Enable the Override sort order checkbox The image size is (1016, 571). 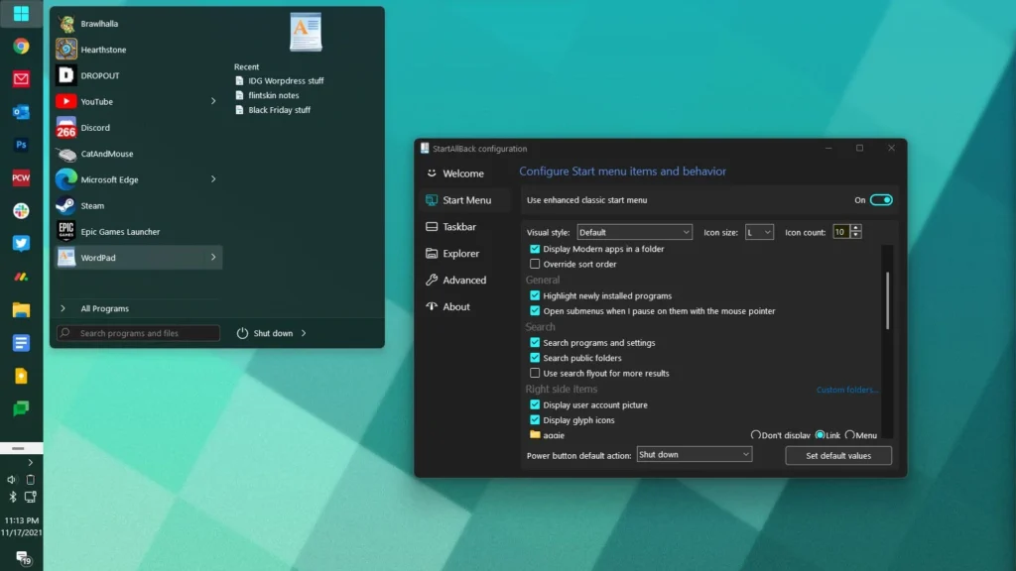[536, 265]
